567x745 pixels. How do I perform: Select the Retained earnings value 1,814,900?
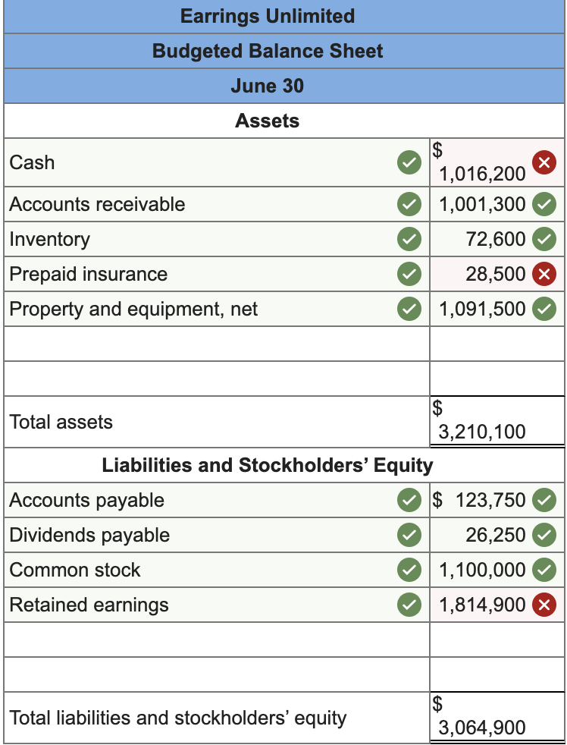coord(485,605)
